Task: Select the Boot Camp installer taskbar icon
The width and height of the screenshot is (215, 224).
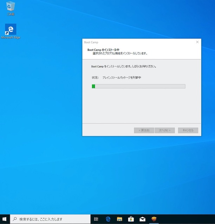Action: coord(154,219)
